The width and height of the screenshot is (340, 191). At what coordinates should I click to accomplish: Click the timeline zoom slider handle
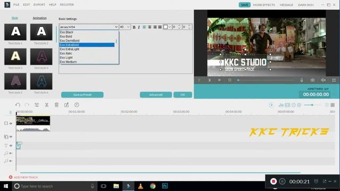[312, 105]
